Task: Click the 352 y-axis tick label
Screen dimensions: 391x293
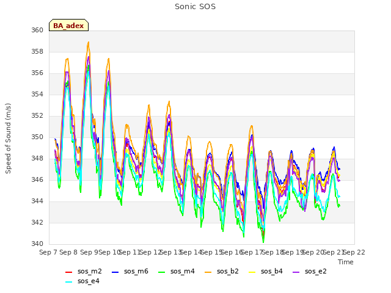Action: click(x=37, y=115)
